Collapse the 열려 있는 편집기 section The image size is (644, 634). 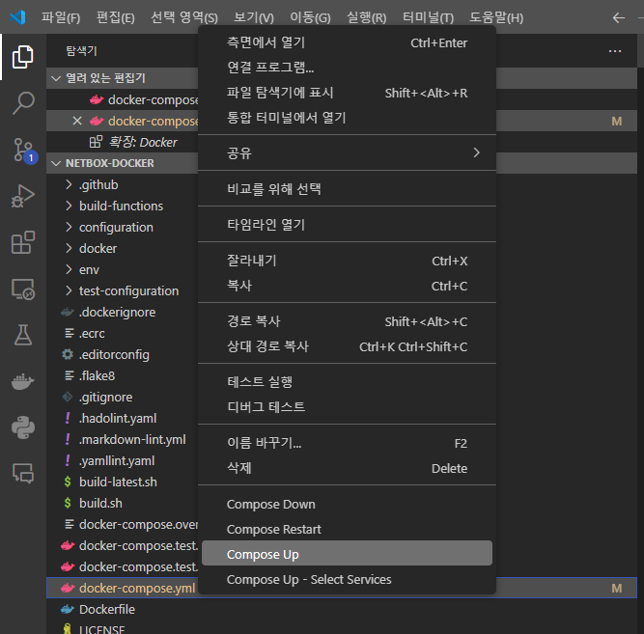tap(56, 78)
